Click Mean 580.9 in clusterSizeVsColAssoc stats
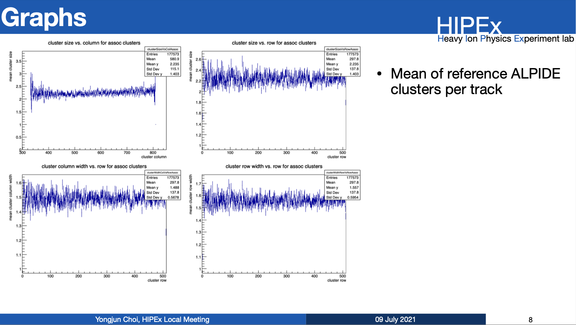The width and height of the screenshot is (576, 325). (x=163, y=59)
